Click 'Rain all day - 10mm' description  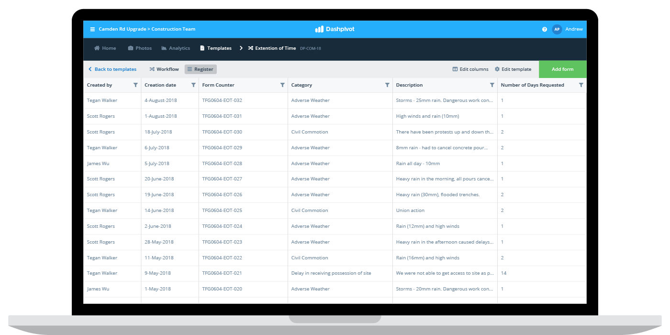418,164
